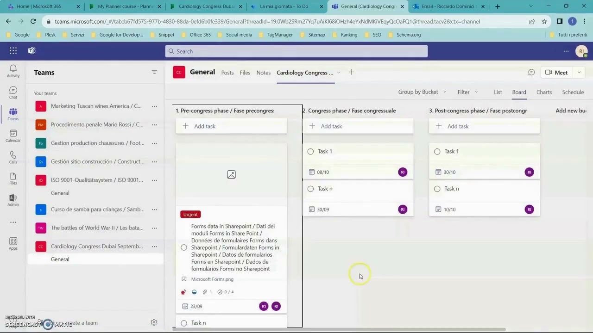Click Add new bucket
The width and height of the screenshot is (593, 333).
(x=571, y=111)
